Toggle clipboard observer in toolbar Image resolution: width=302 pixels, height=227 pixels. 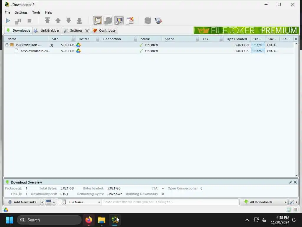coord(97,20)
